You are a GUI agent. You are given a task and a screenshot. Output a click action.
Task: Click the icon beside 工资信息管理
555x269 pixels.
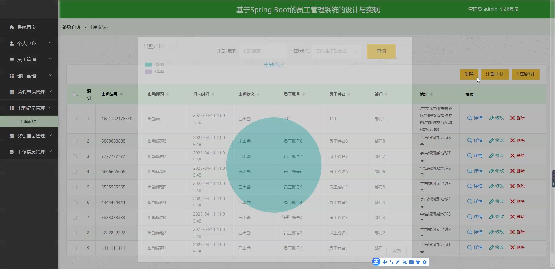pos(12,152)
